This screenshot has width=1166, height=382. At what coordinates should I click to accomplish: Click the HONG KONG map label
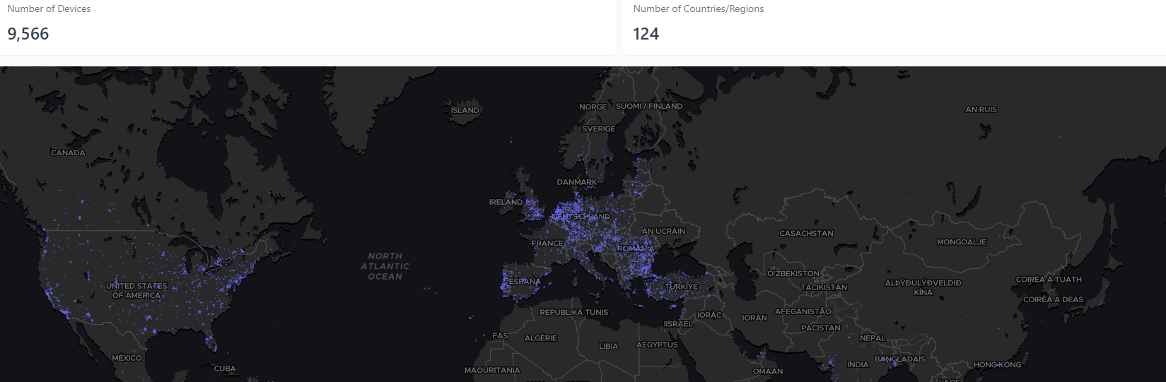click(x=997, y=364)
